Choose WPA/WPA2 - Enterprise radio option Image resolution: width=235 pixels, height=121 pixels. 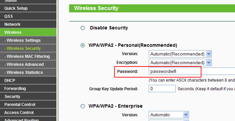pyautogui.click(x=83, y=106)
